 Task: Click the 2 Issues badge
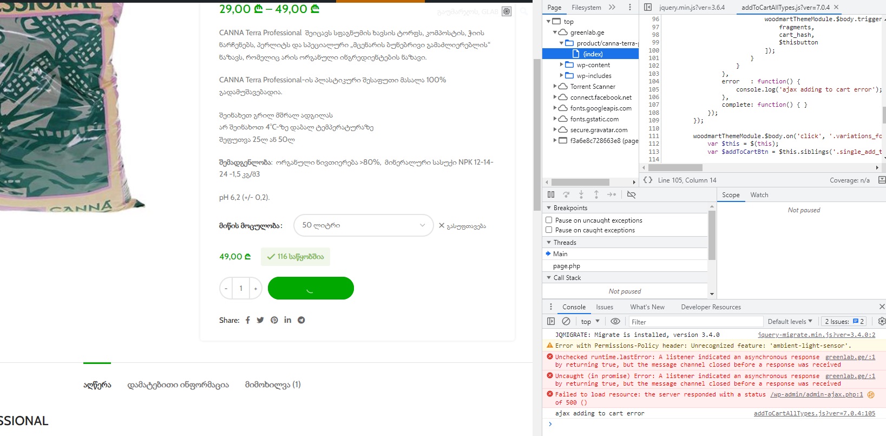844,322
